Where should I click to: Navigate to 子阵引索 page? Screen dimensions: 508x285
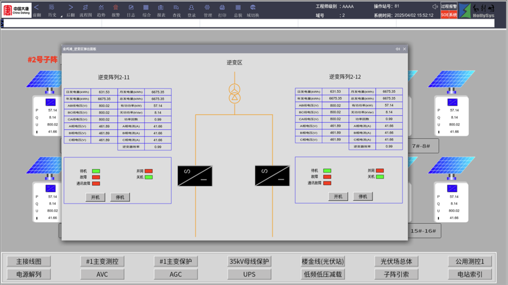coord(396,274)
